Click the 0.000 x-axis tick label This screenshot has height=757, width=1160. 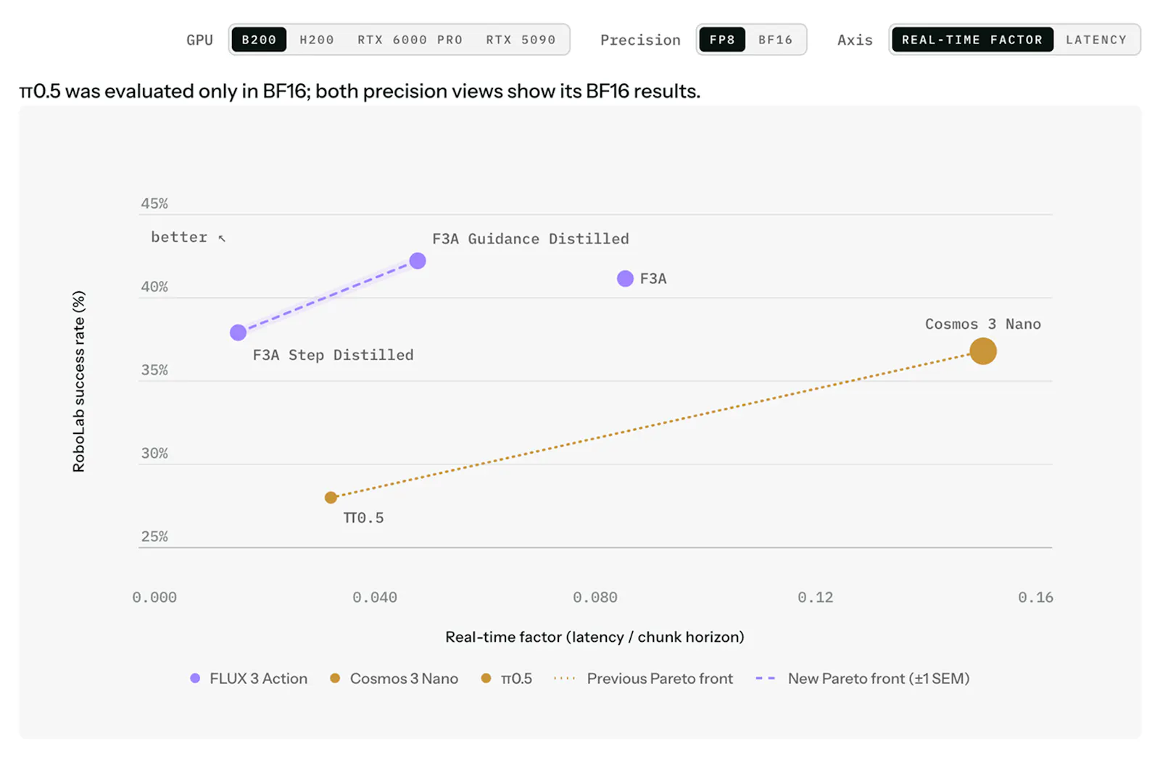[x=154, y=598]
